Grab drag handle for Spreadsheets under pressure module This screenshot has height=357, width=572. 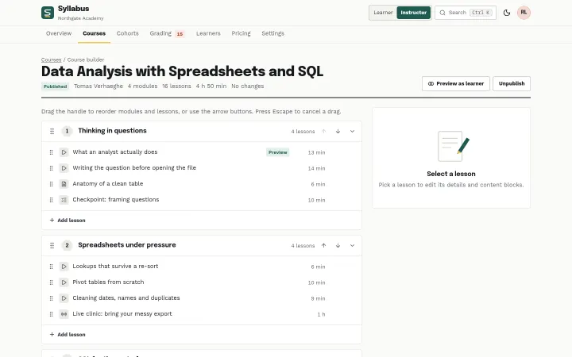pyautogui.click(x=52, y=245)
